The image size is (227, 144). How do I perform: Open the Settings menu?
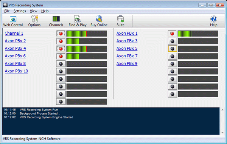pyautogui.click(x=20, y=11)
